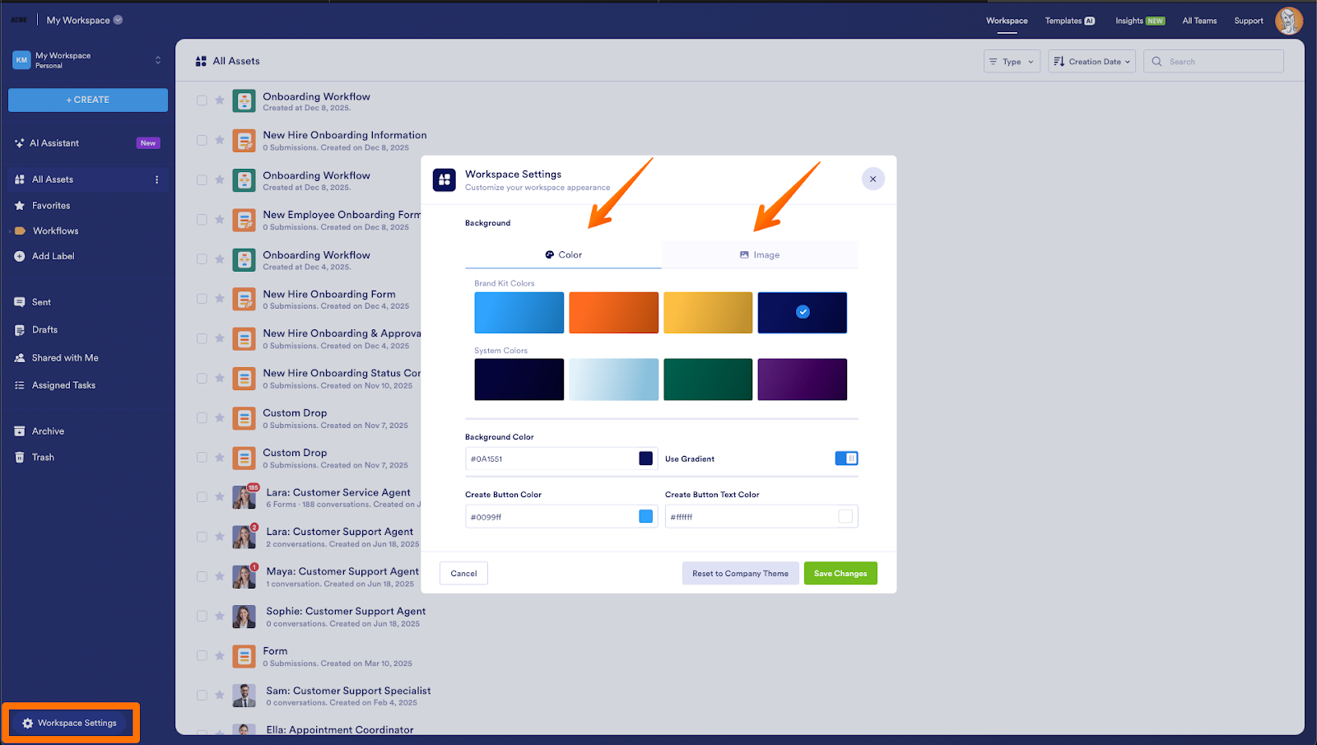This screenshot has height=745, width=1317.
Task: Disable the Use Gradient toggle
Action: click(846, 458)
